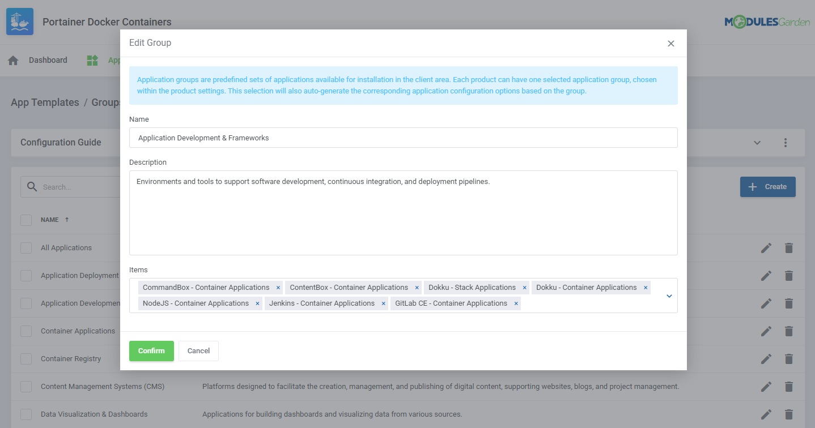The image size is (815, 428).
Task: Click the Create button
Action: (767, 186)
